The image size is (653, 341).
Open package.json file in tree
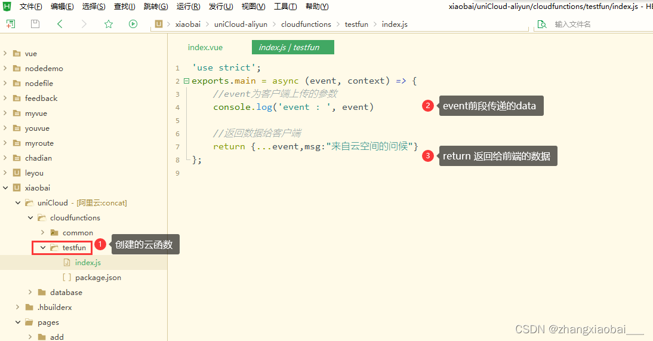(x=98, y=278)
